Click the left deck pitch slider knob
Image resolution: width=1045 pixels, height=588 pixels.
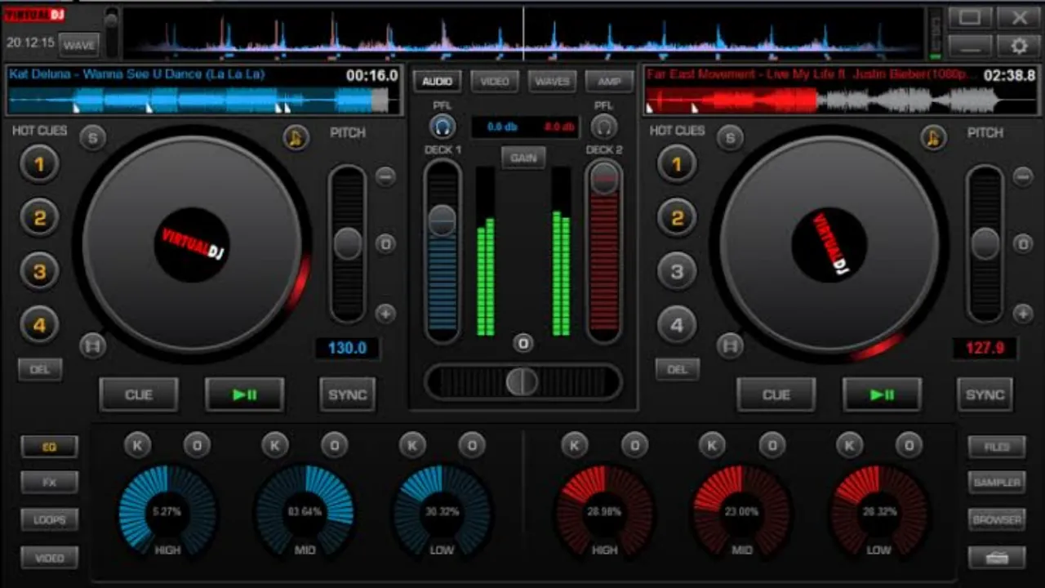[x=348, y=243]
